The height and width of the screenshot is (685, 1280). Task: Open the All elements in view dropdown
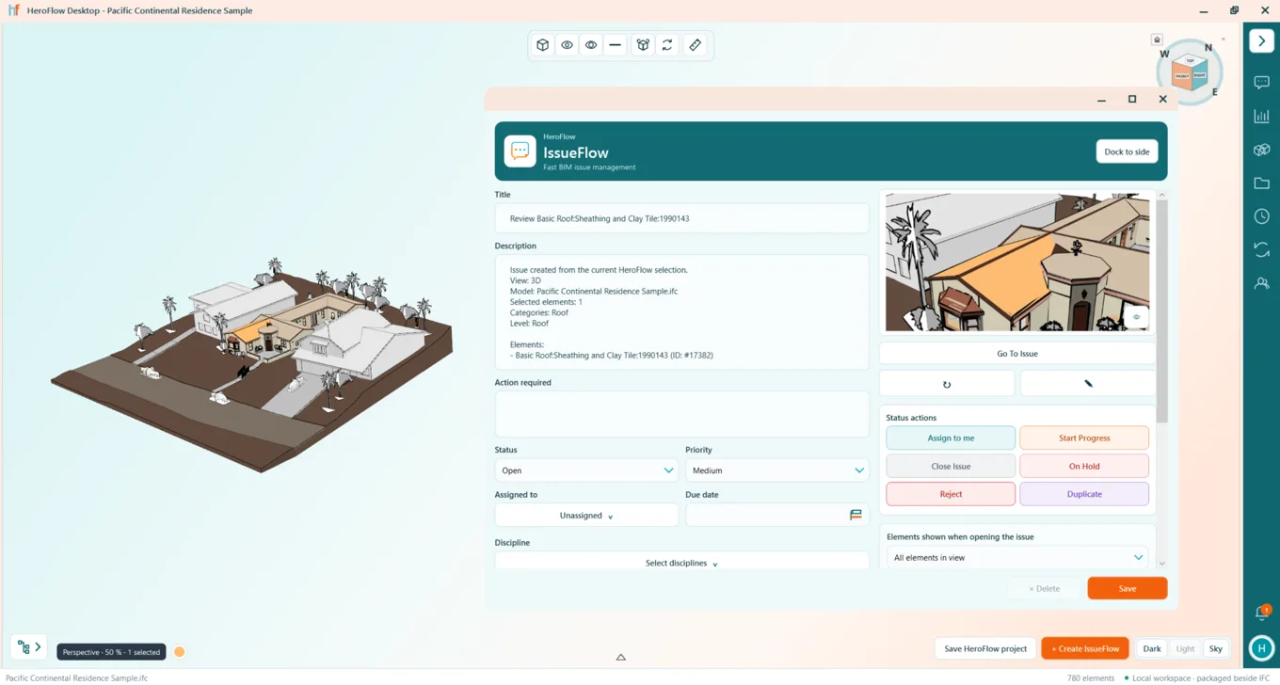pyautogui.click(x=1017, y=558)
